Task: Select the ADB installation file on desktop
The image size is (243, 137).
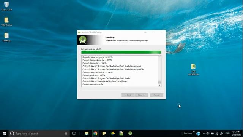Action: click(x=193, y=70)
